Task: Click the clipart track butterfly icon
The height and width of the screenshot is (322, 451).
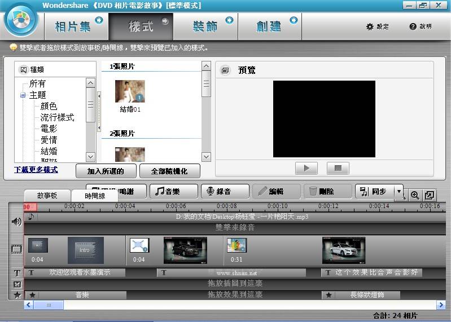Action: (x=17, y=284)
